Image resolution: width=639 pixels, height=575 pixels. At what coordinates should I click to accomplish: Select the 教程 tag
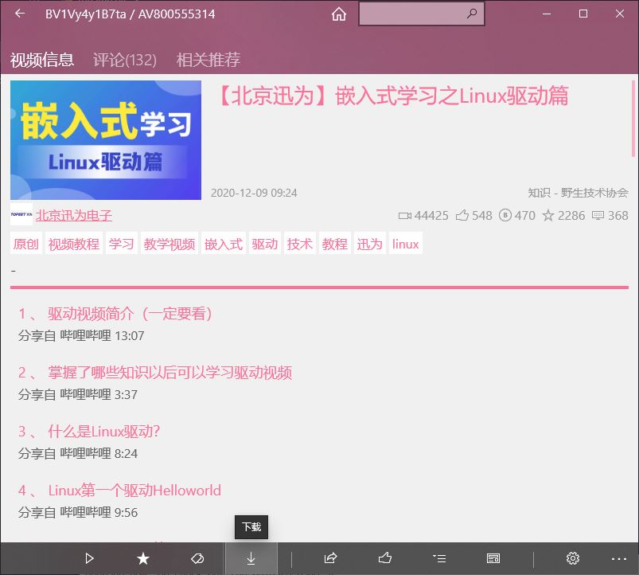pyautogui.click(x=335, y=244)
